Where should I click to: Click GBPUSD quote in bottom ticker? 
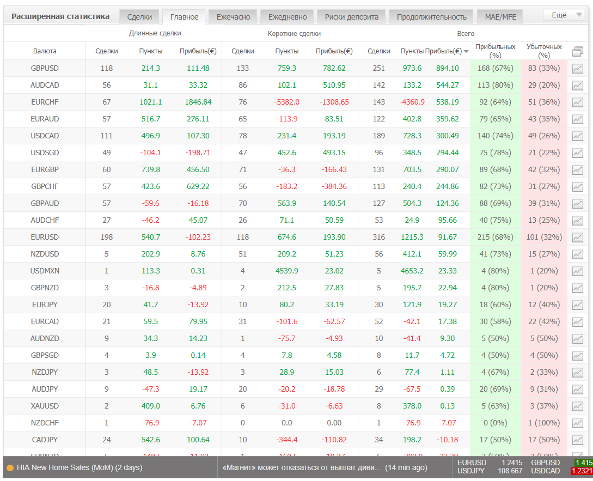tap(561, 463)
